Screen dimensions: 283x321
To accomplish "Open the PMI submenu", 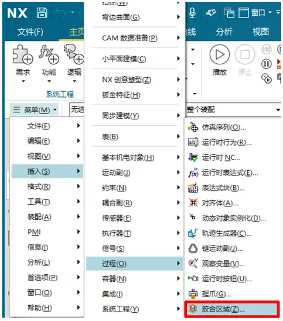I will [x=47, y=232].
